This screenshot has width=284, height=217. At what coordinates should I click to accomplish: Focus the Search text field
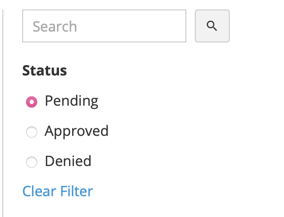pyautogui.click(x=104, y=26)
